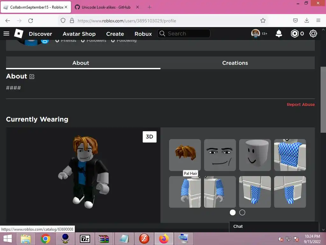Toggle avatar view with the 3D button
Image resolution: width=326 pixels, height=245 pixels.
click(150, 137)
